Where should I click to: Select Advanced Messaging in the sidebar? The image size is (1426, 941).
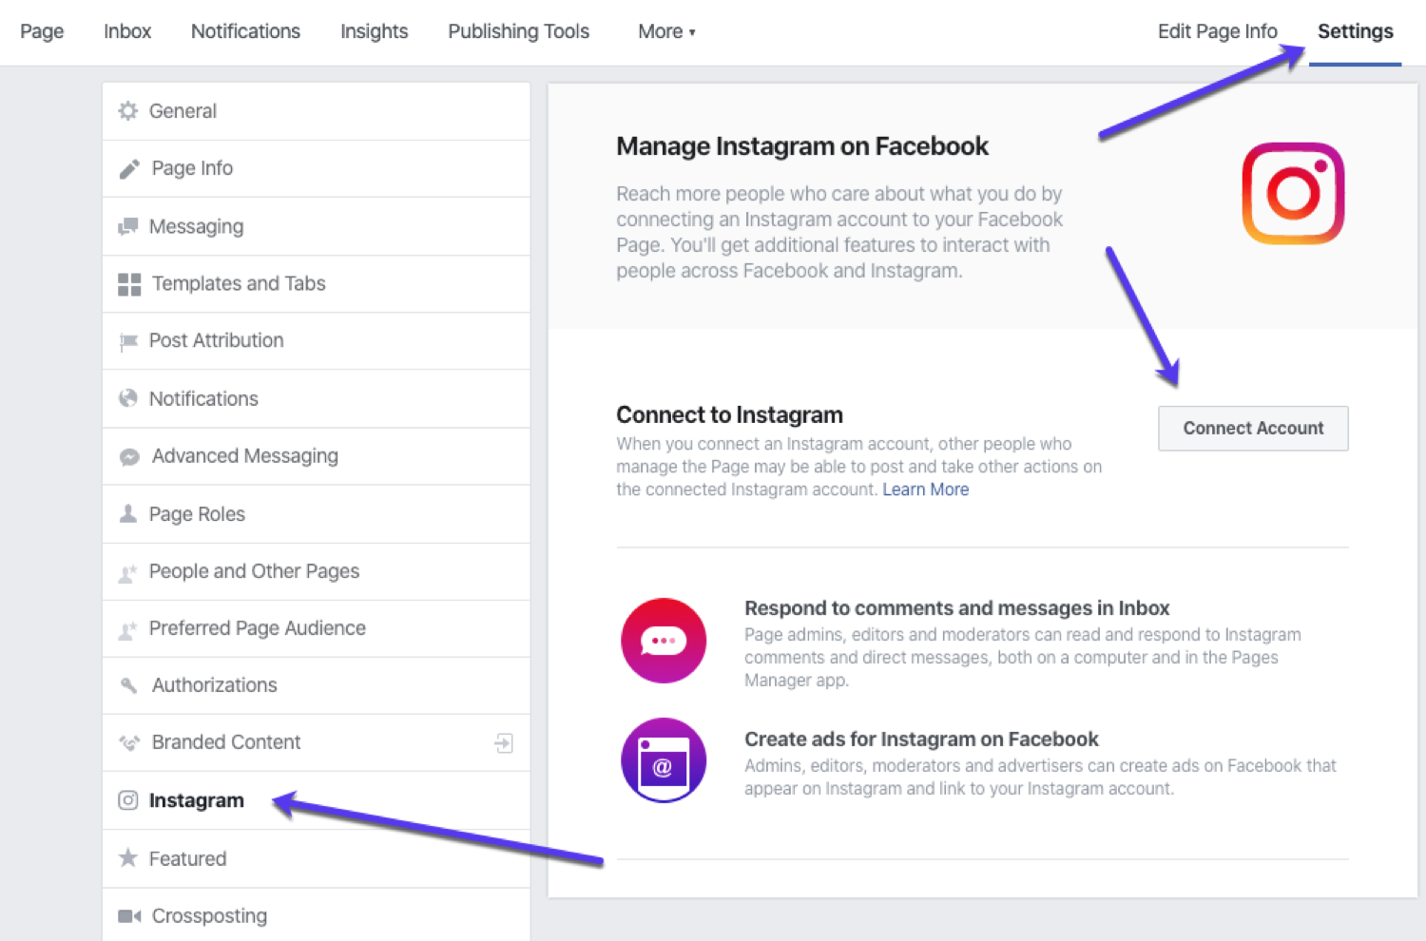[243, 456]
